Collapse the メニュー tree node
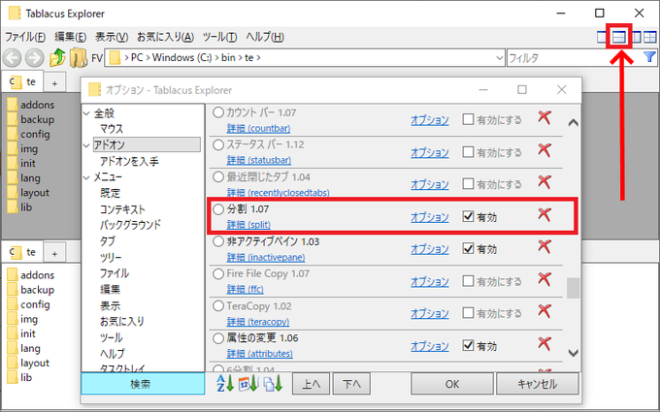 point(86,177)
